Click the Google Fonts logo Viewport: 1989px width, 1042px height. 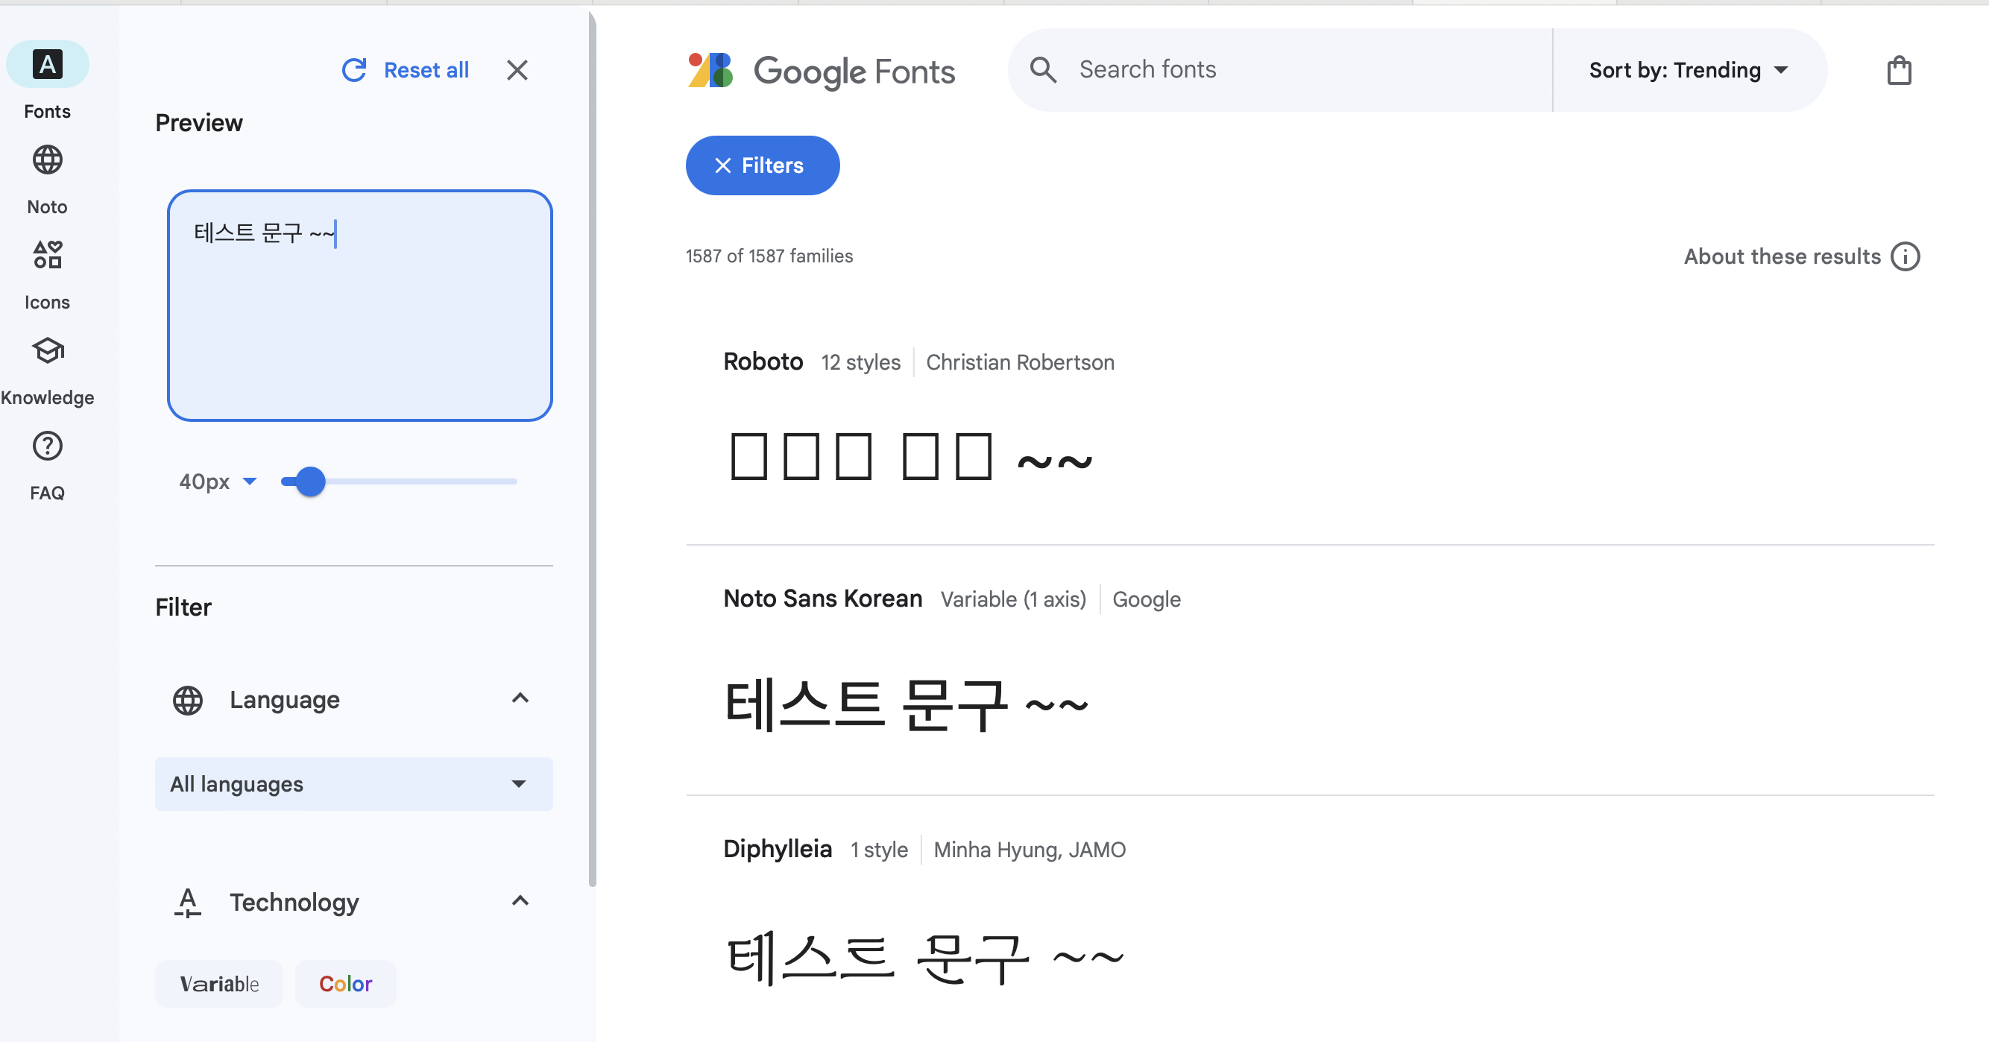pyautogui.click(x=821, y=70)
